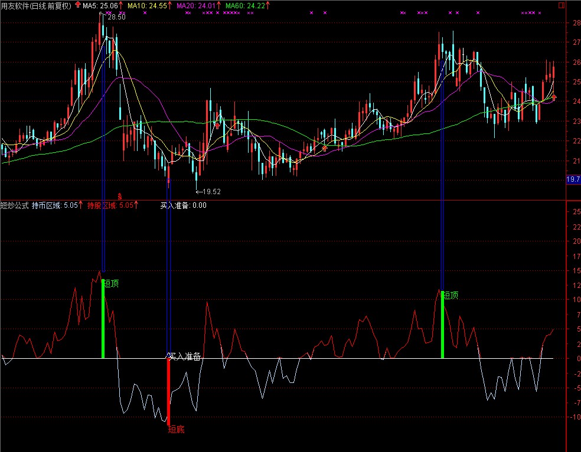Click the red up-arrow after 持股区域 value
The height and width of the screenshot is (452, 581).
136,205
